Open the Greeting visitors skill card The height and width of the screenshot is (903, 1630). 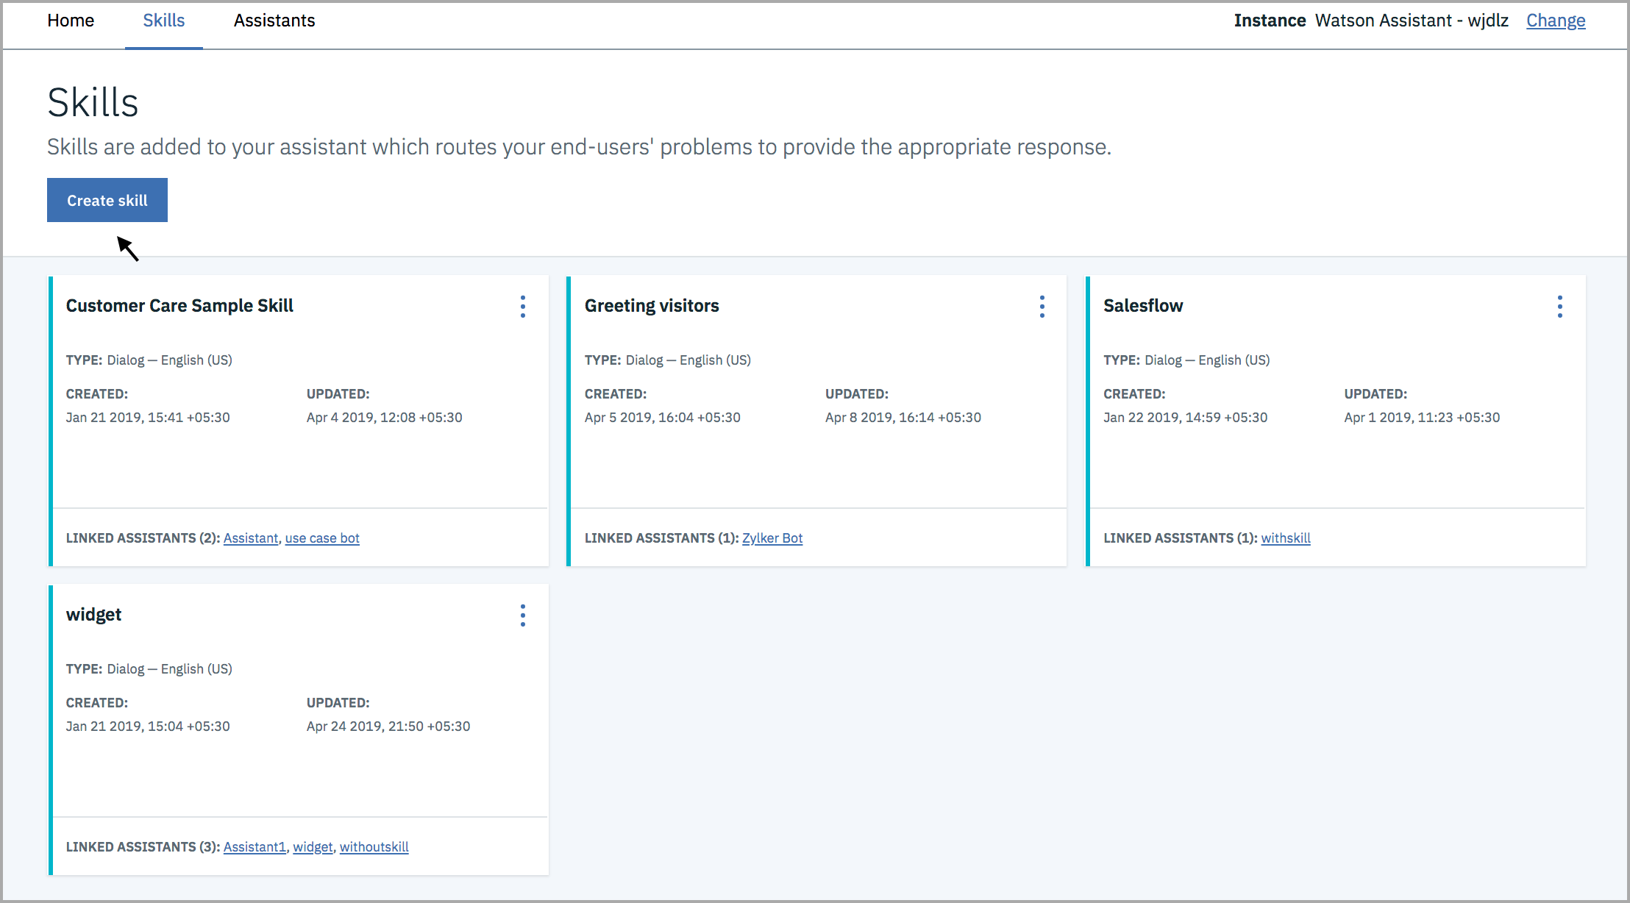click(652, 305)
